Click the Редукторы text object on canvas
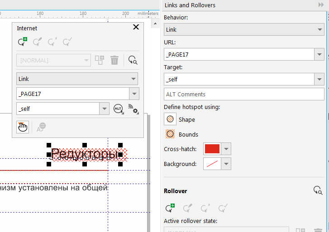Viewport: 329px width, 232px height. 85,154
